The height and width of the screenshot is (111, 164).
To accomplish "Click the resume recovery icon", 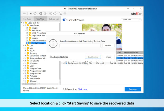I will point(45,13).
